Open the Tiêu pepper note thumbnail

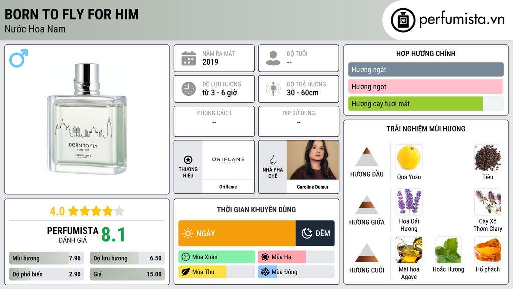point(488,158)
